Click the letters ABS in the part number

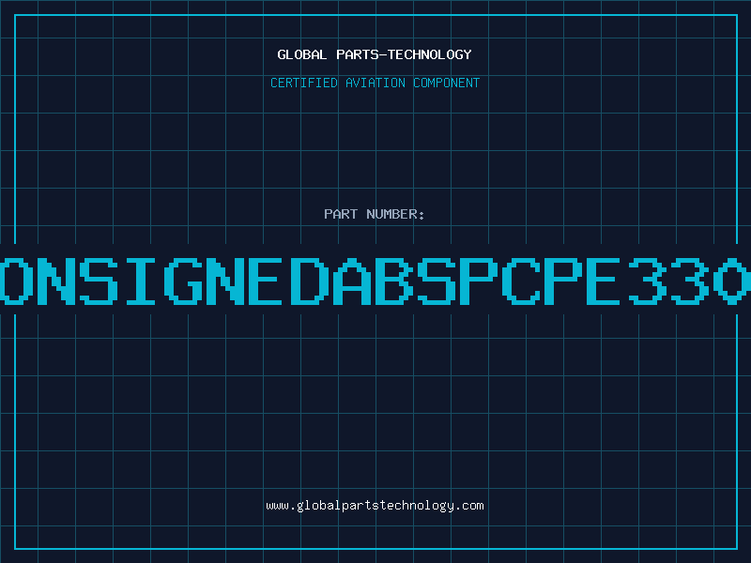[394, 281]
